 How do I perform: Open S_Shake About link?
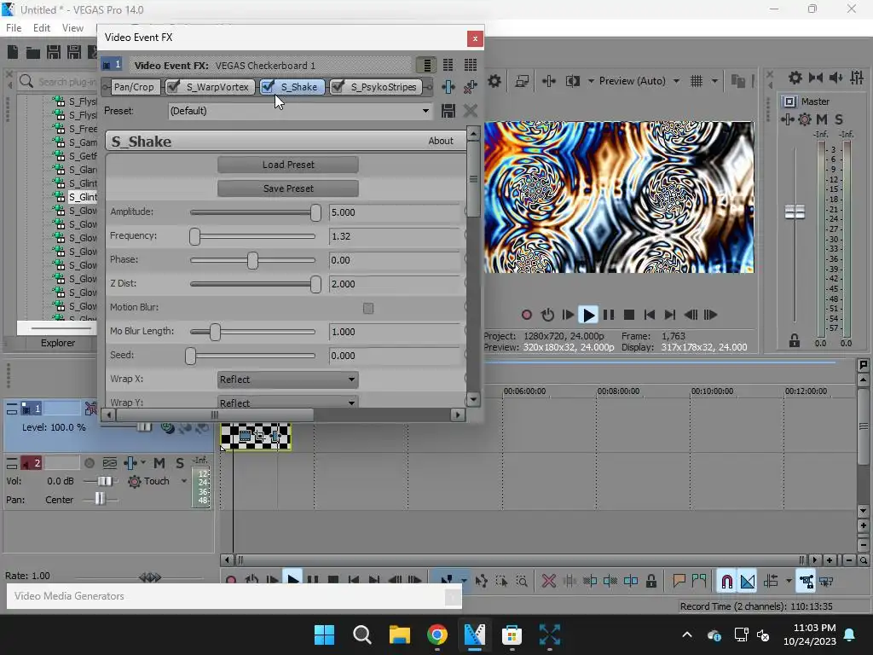(x=441, y=141)
